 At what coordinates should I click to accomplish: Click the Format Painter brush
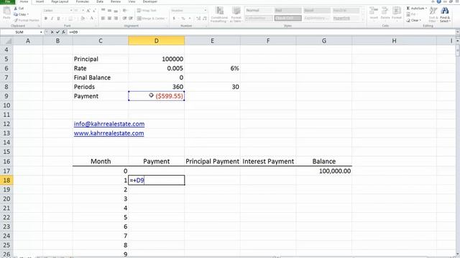[x=16, y=20]
